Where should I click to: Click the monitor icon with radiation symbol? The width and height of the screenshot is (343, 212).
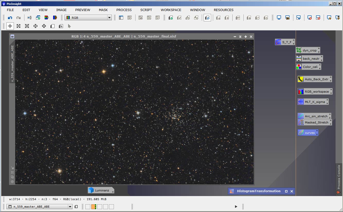329,18
